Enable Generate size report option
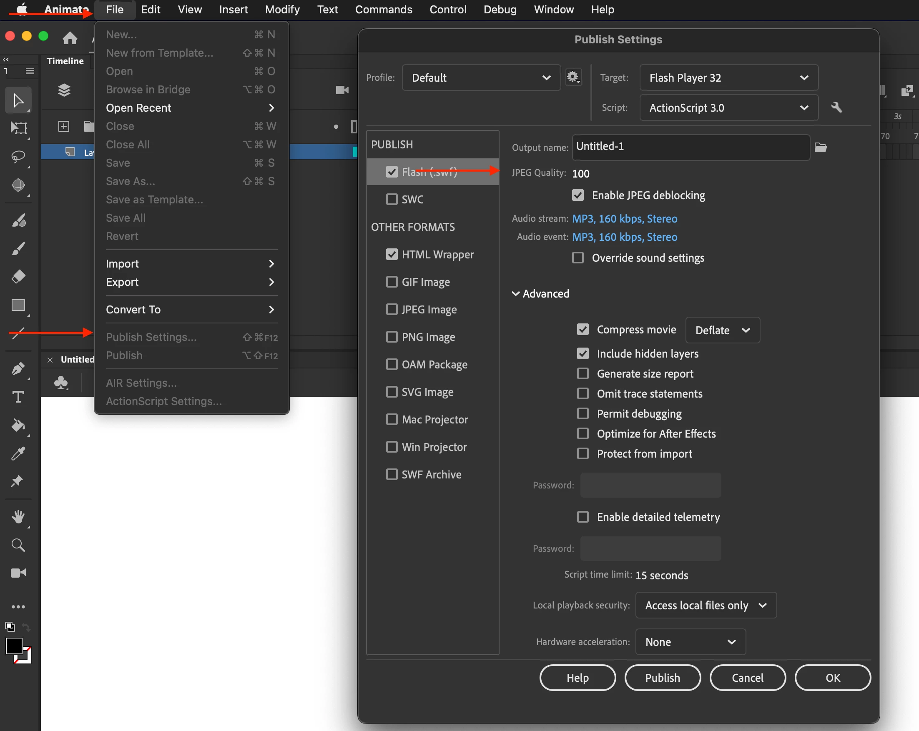The width and height of the screenshot is (919, 731). point(582,373)
